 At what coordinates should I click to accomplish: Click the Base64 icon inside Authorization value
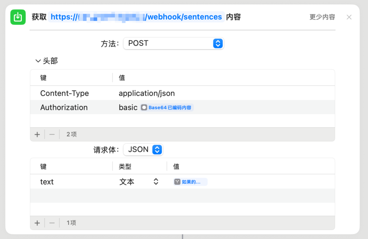tap(144, 107)
